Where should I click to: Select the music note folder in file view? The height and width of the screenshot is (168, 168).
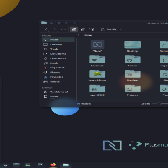coord(164,76)
